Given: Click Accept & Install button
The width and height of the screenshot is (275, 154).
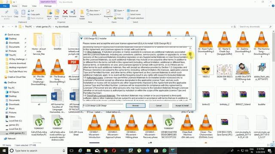Looking at the screenshot, I should click(182, 106).
